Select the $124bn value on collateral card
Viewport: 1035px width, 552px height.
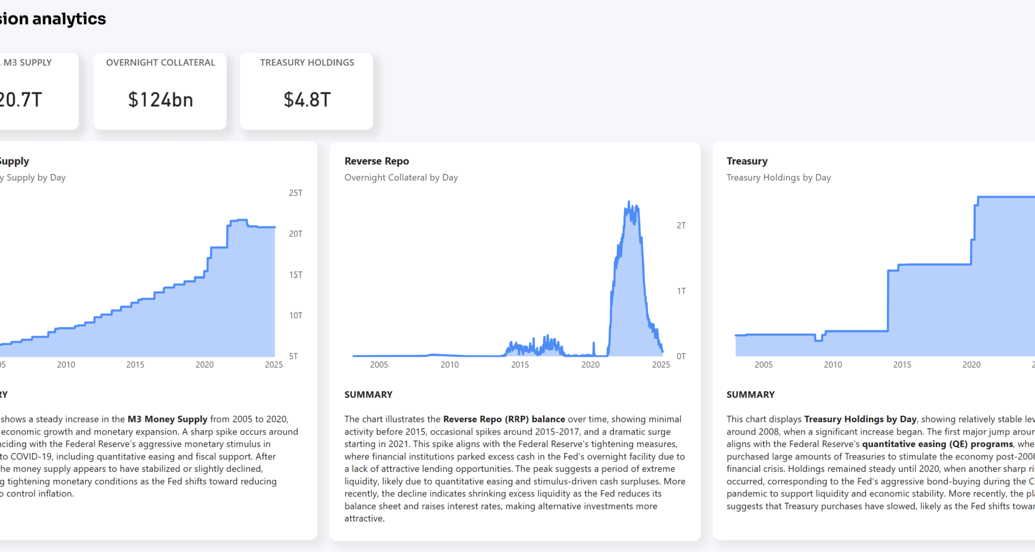click(x=160, y=99)
